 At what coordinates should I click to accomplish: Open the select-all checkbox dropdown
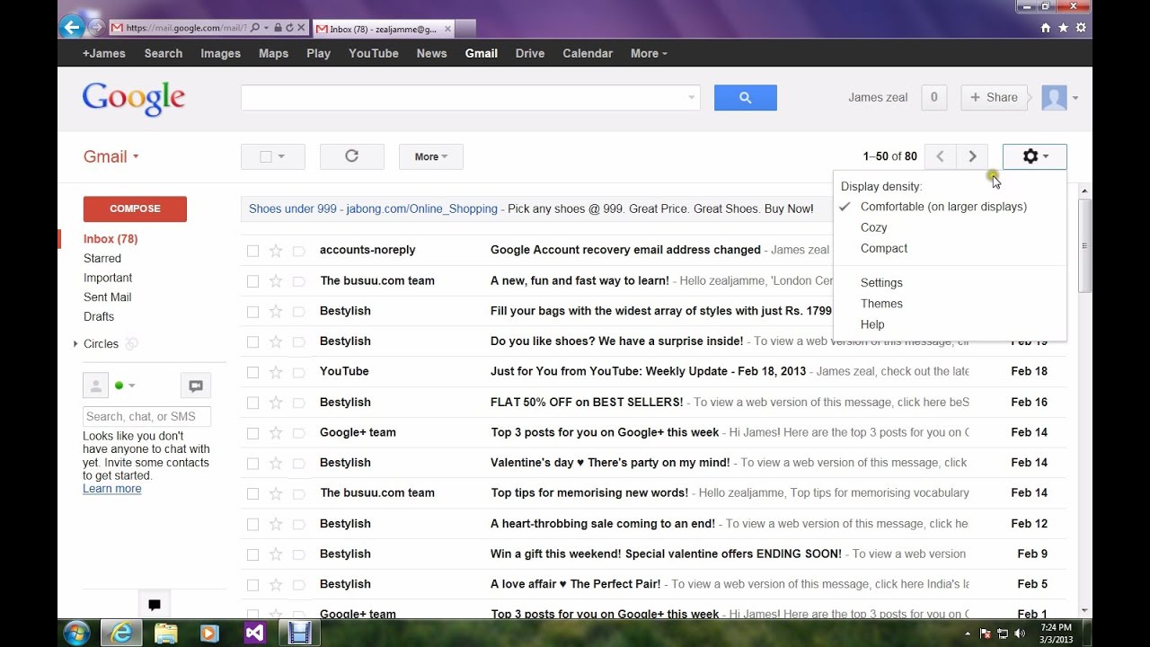[x=281, y=156]
